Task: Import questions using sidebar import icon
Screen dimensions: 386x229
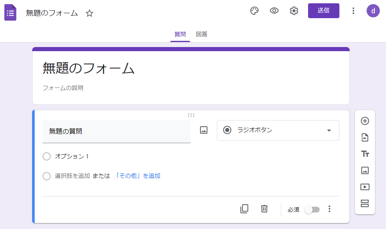Action: click(365, 137)
